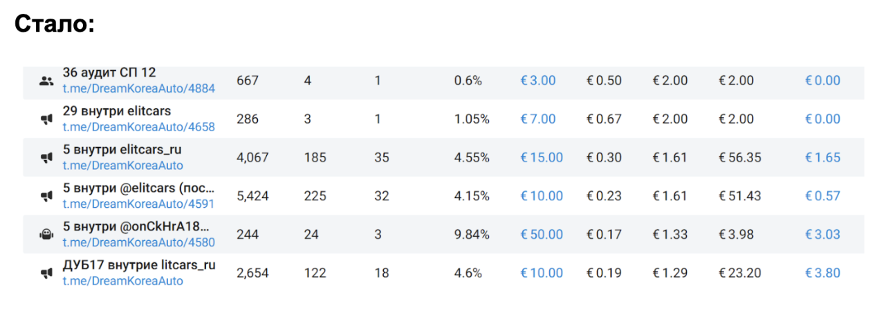Click the blue €7.00 value
The width and height of the screenshot is (895, 312).
click(537, 119)
